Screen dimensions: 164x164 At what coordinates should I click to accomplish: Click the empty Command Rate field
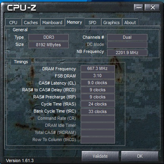click(x=98, y=119)
